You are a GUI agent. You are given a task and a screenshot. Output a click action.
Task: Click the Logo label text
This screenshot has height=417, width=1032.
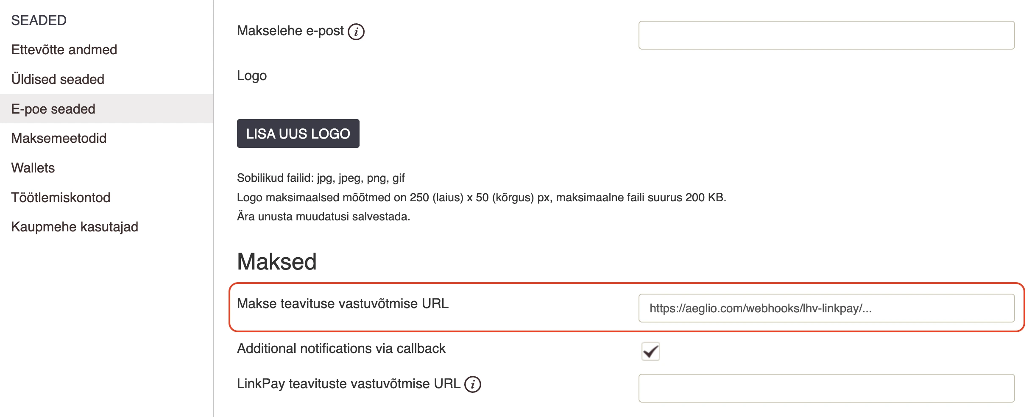[252, 76]
